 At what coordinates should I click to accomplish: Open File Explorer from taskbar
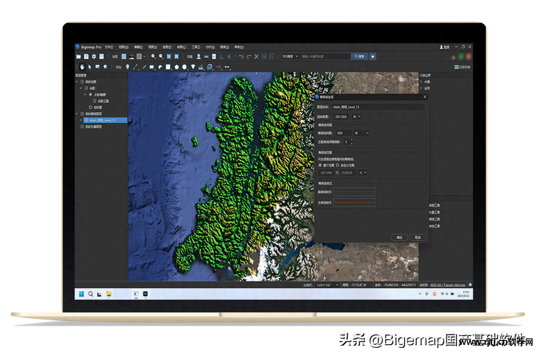[109, 294]
